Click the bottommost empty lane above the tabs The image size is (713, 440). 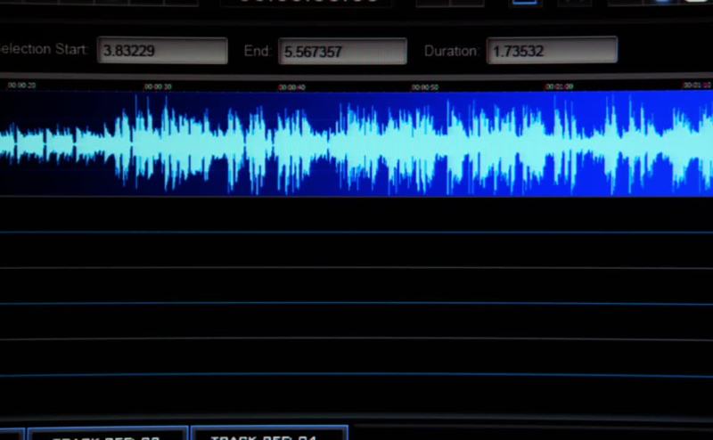(356, 395)
